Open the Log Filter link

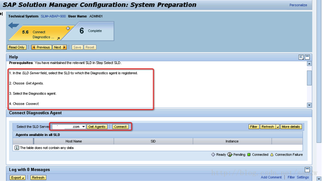click(291, 177)
